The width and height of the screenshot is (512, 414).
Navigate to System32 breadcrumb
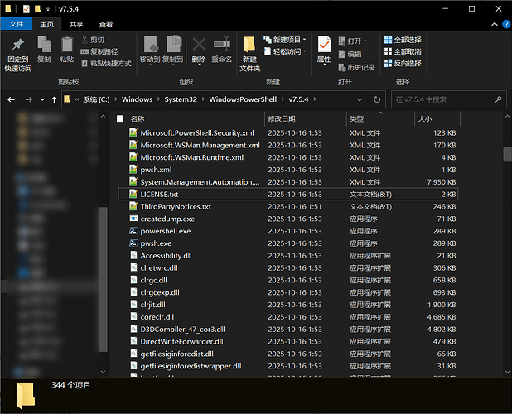181,99
